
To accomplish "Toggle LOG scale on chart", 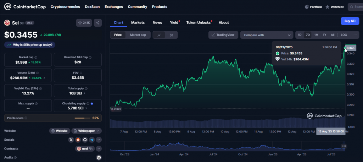I will coord(344,35).
